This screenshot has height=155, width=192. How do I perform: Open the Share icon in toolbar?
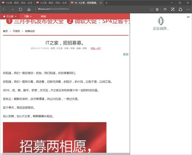tap(180, 9)
